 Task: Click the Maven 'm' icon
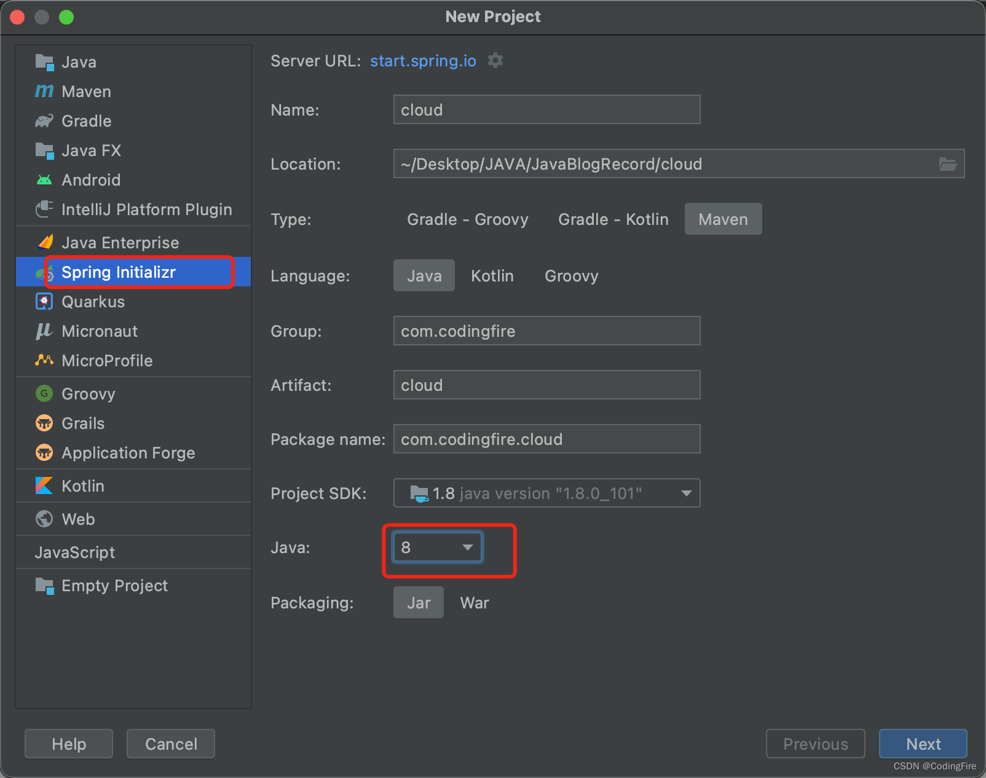[44, 92]
